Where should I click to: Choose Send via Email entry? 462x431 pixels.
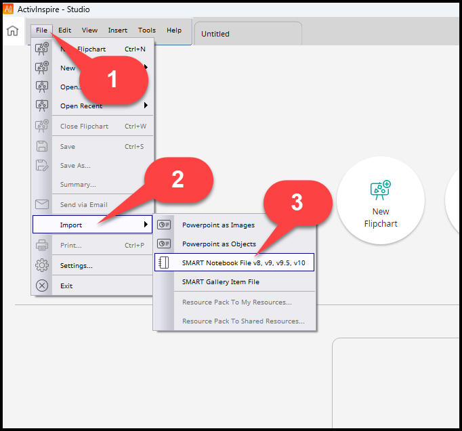pyautogui.click(x=93, y=204)
